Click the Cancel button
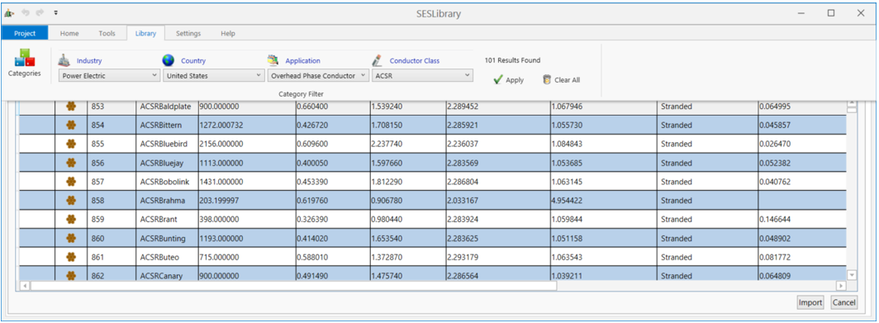 (843, 303)
